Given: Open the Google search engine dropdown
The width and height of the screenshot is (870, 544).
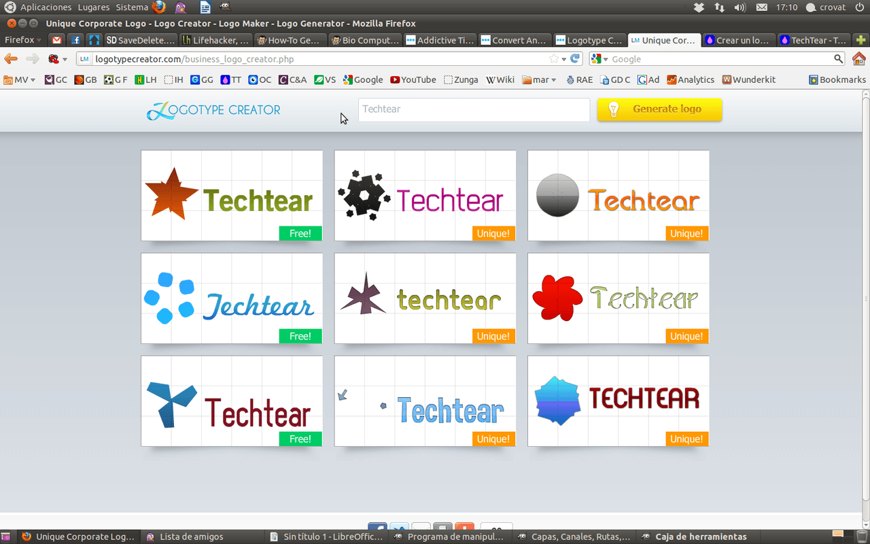Looking at the screenshot, I should (x=599, y=59).
